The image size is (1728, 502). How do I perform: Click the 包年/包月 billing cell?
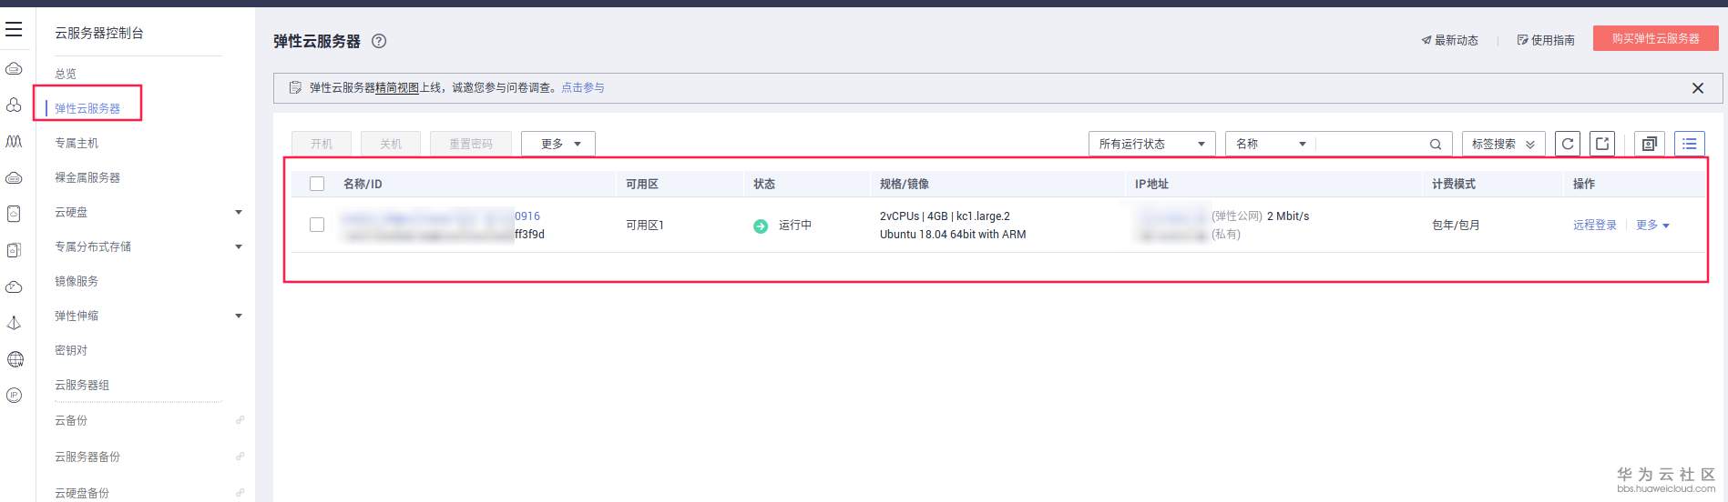coord(1456,226)
